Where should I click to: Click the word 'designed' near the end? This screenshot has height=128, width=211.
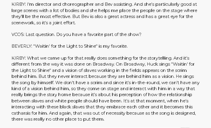pos(186,113)
